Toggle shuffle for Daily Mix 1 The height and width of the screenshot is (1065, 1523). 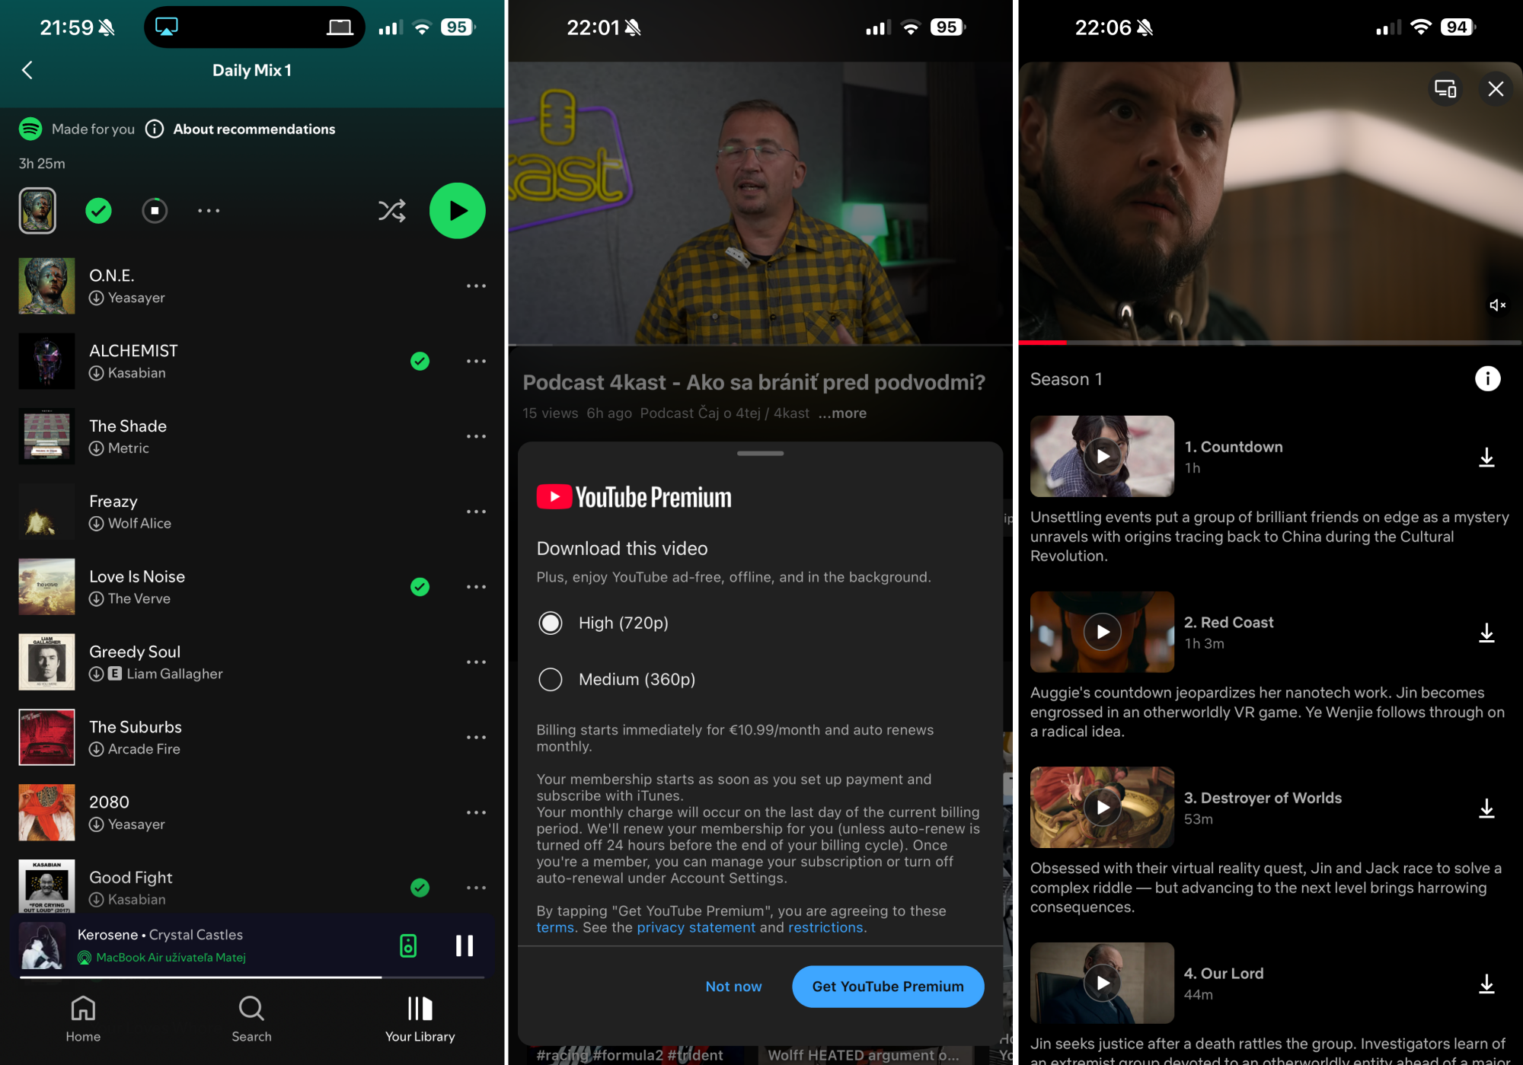[392, 210]
